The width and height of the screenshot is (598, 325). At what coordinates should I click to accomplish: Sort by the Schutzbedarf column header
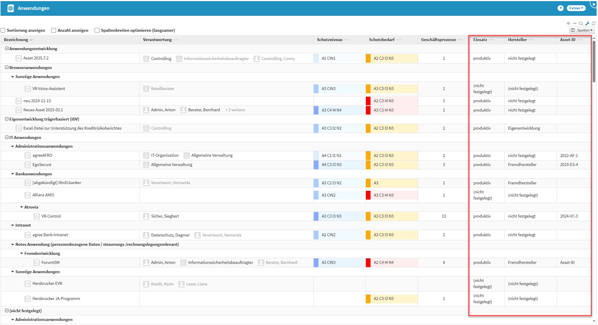coord(382,40)
